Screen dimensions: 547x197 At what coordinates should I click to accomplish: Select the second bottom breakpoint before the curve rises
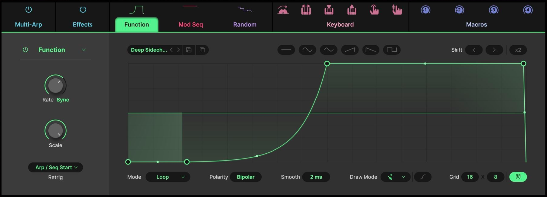(x=187, y=162)
